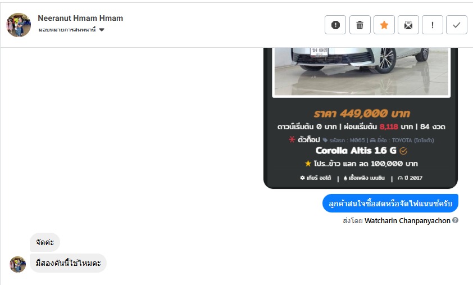The height and width of the screenshot is (285, 473).
Task: Select blue message ลูกค้าสนใจซื้อสดหรือจัดไฟแนนซ์ครับ
Action: [x=390, y=203]
